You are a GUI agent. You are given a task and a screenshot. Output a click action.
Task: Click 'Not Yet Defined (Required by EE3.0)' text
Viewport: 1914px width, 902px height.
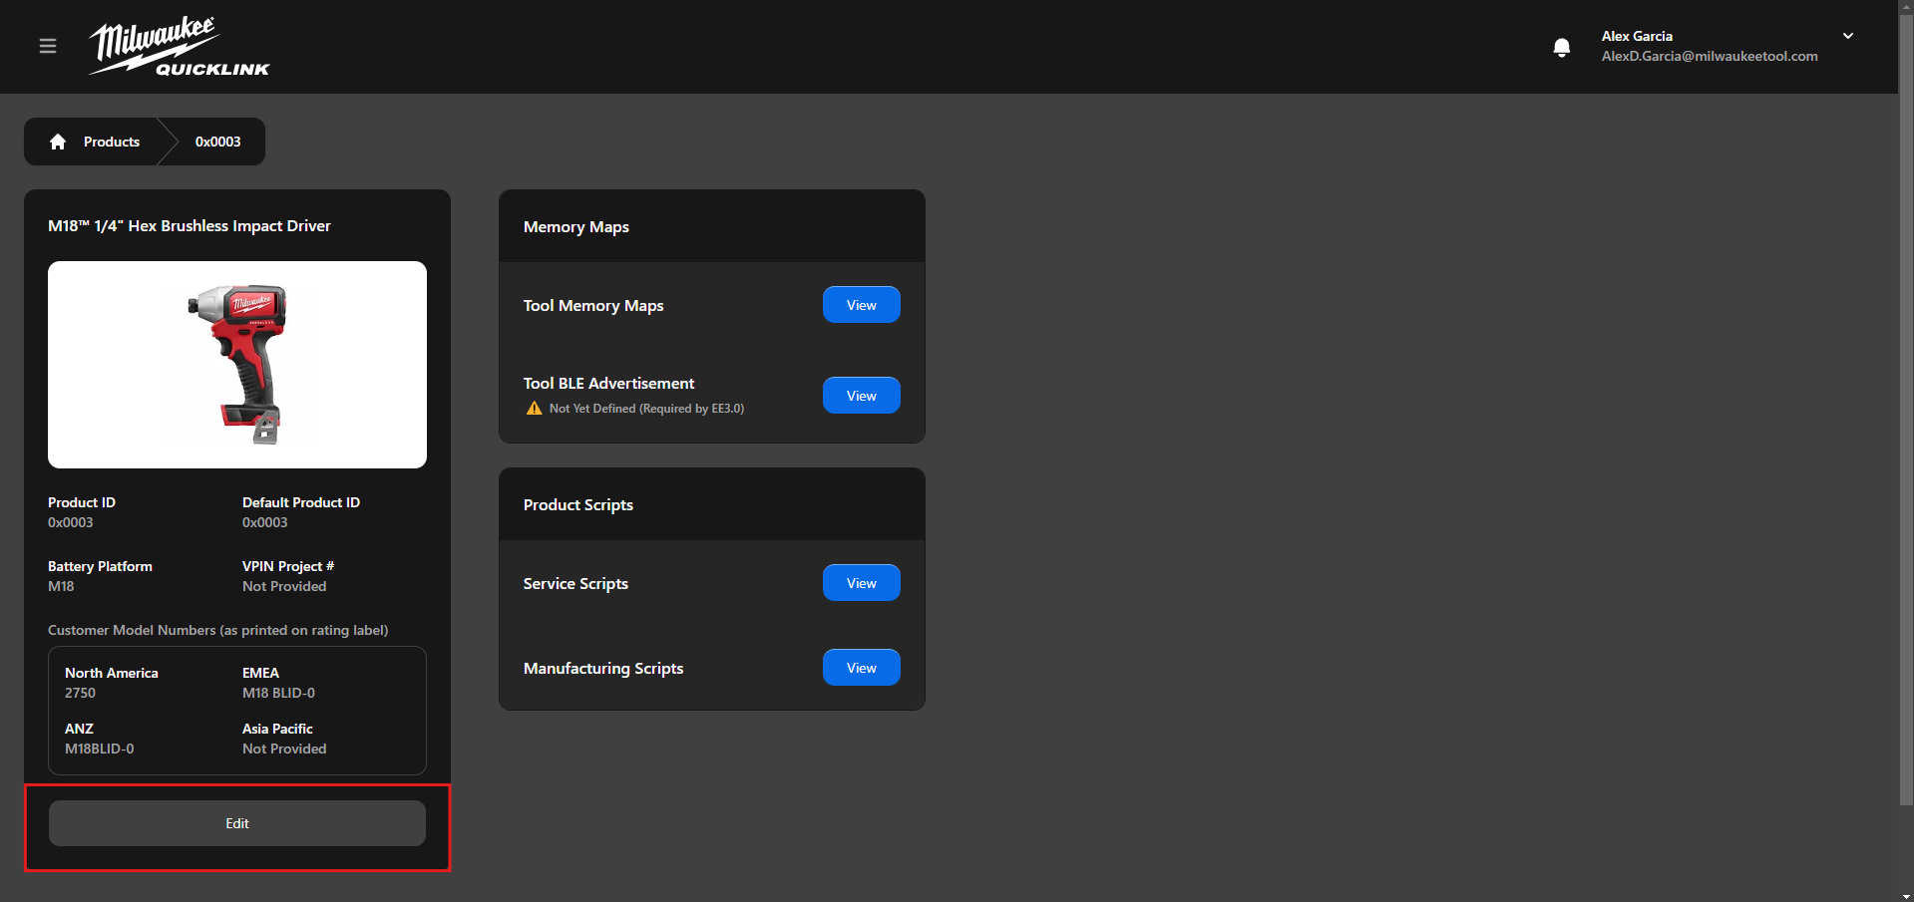click(646, 409)
